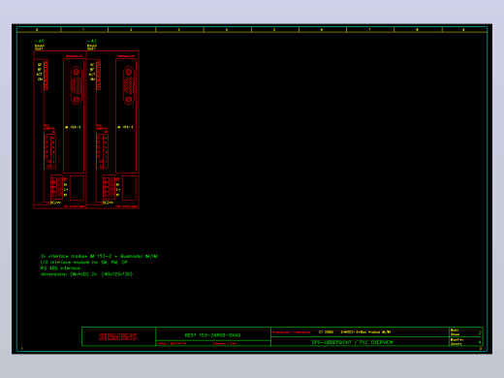Viewport: 504px width, 378px height.
Task: Select the RS 485 interface description line
Action: coord(60,268)
